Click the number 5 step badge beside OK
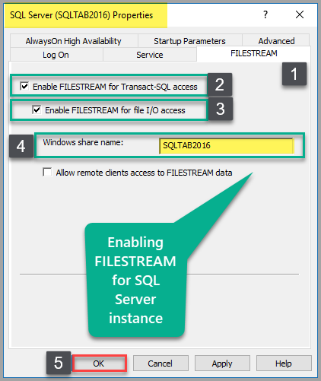Viewport: 321px width, 381px height. (59, 363)
